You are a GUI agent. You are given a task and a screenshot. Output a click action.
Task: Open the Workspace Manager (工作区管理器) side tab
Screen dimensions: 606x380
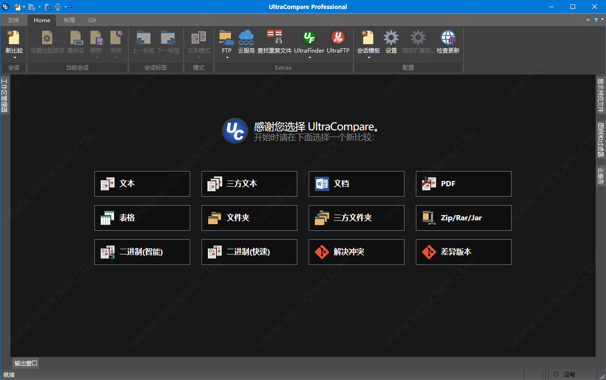coord(4,95)
